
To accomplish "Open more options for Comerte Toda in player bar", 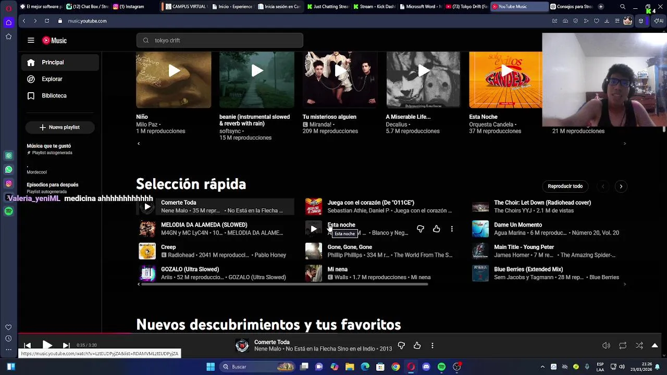I will (432, 345).
